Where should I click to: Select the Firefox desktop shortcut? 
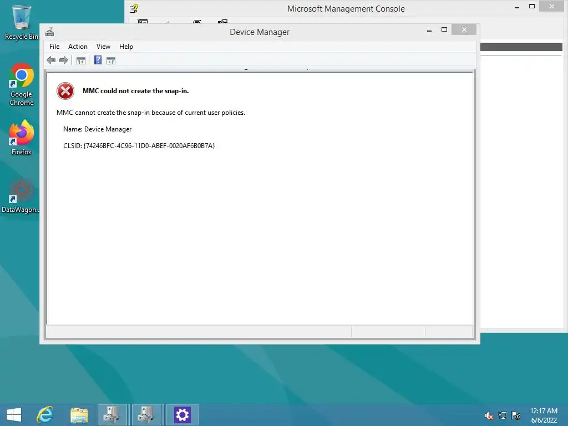pyautogui.click(x=22, y=138)
